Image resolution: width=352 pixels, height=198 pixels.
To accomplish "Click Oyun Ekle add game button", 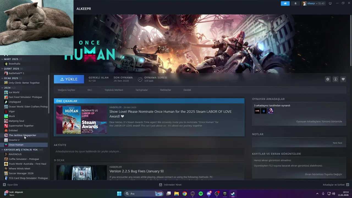I will point(10,185).
